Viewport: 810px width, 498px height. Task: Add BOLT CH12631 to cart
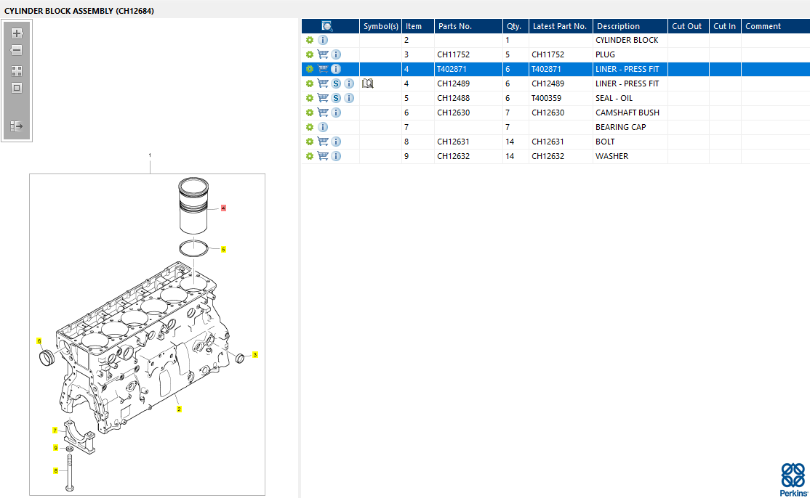323,142
